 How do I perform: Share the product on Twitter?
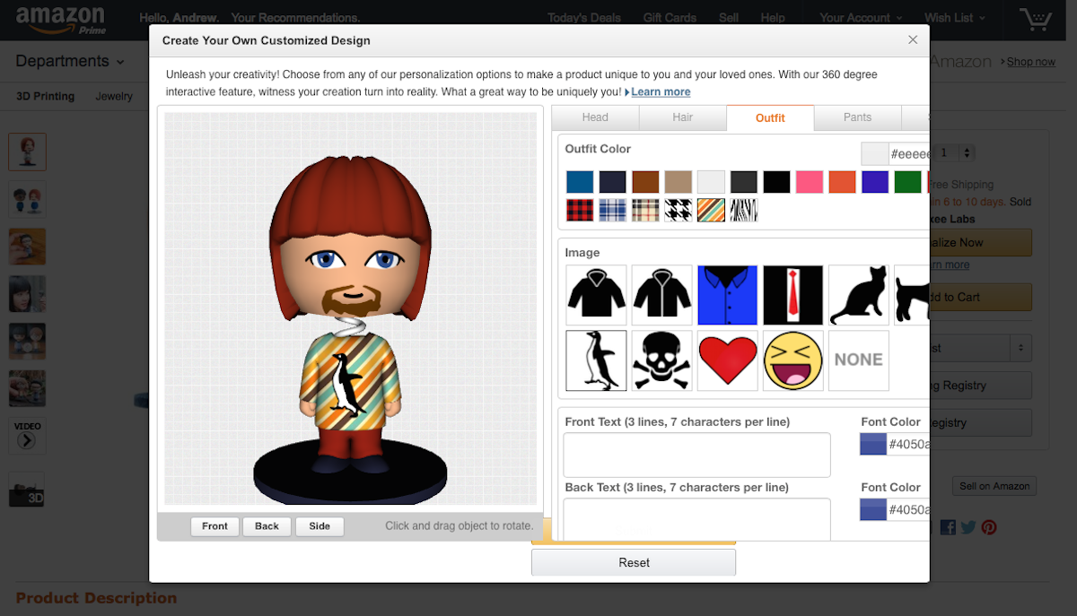(x=968, y=527)
